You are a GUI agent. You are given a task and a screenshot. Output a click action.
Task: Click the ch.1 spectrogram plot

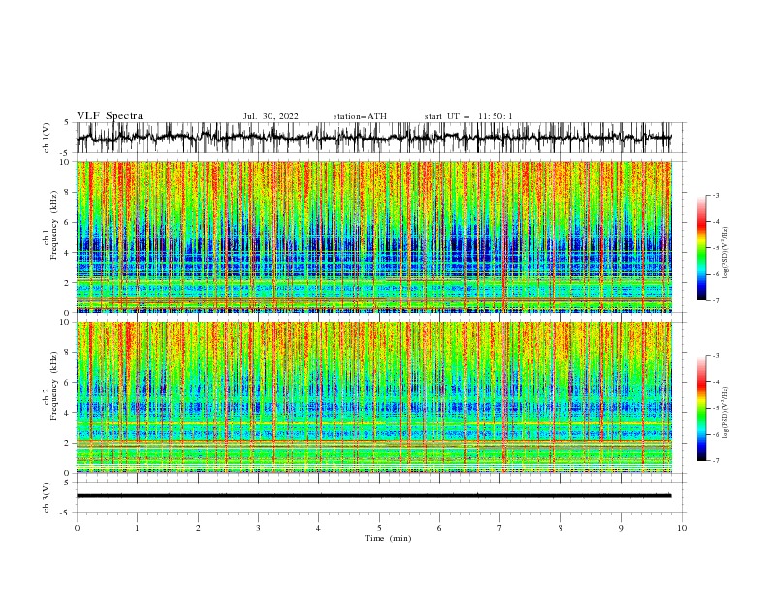[x=373, y=236]
